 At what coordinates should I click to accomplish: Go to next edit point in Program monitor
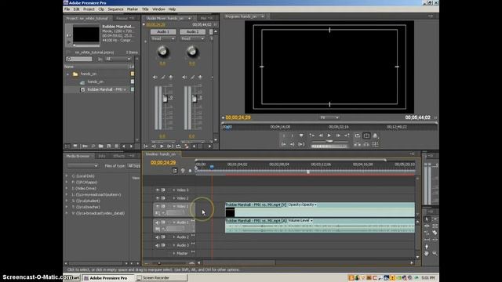tap(347, 136)
